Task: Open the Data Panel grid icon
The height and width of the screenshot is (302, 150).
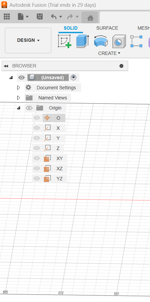Action: 7,17
